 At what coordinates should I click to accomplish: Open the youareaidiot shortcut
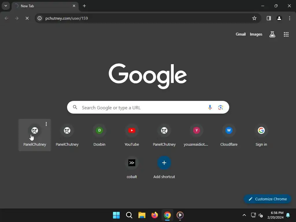pyautogui.click(x=197, y=135)
